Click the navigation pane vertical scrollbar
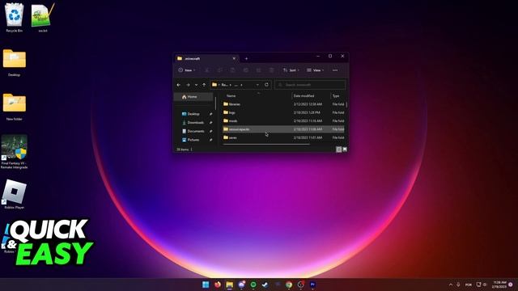The width and height of the screenshot is (518, 291). (x=216, y=103)
